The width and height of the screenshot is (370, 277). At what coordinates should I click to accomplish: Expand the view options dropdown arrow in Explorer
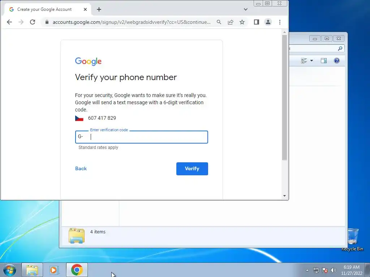pos(311,61)
